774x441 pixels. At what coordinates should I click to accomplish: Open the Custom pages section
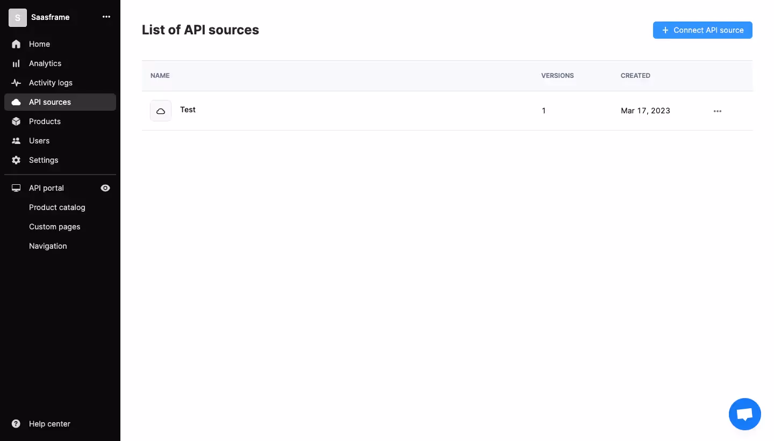point(54,227)
